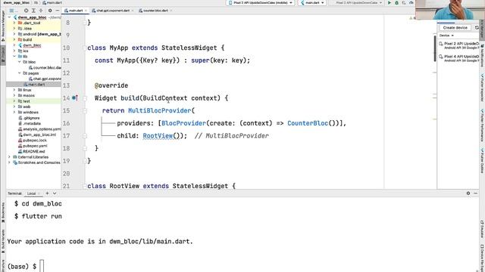Expand all nodes in the project tree
This screenshot has height=272, width=485.
tap(33, 11)
